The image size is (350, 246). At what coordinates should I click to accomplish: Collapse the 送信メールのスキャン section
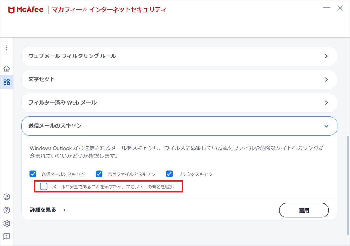coord(179,126)
